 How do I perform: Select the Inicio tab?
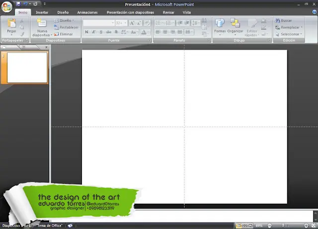point(23,12)
